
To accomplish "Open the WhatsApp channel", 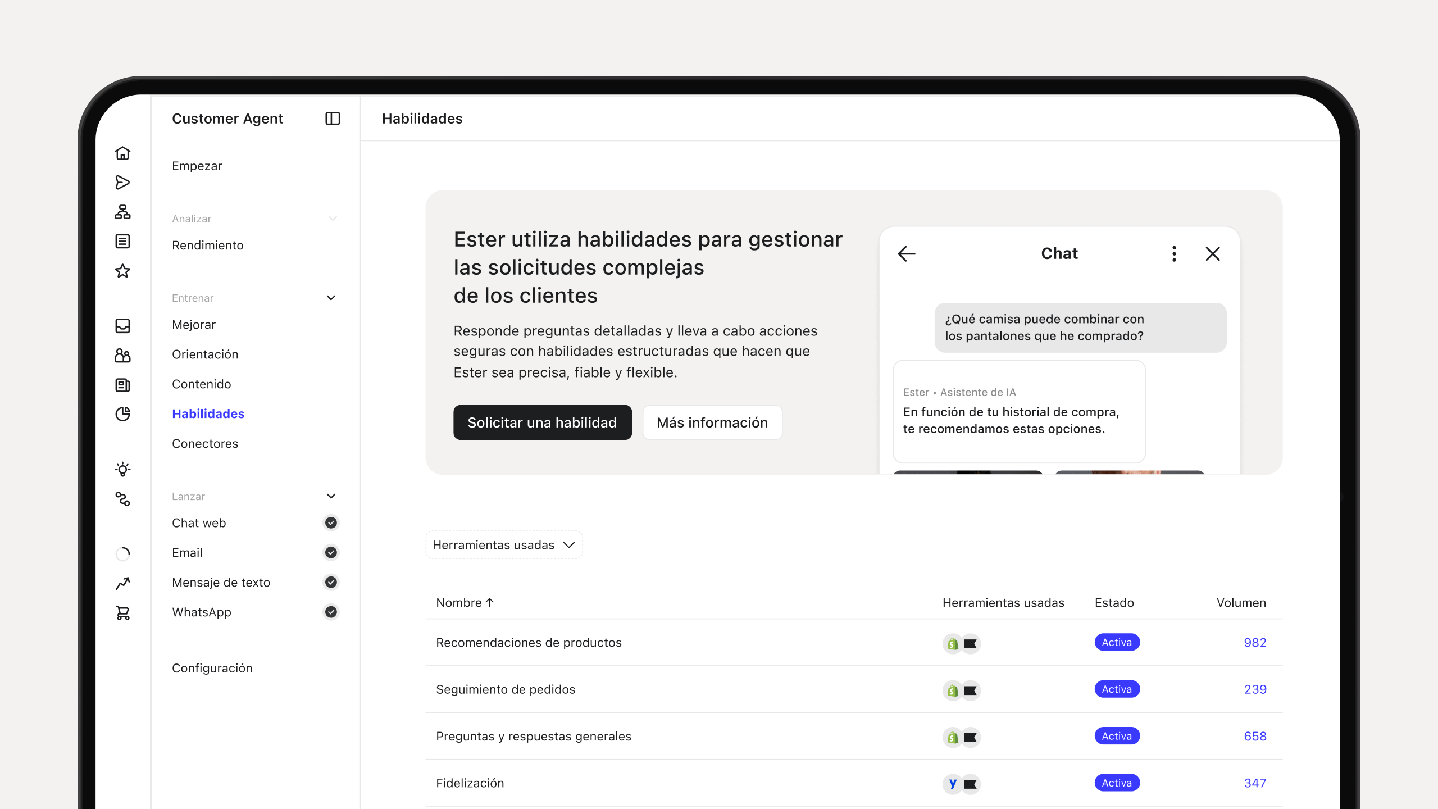I will (x=202, y=612).
